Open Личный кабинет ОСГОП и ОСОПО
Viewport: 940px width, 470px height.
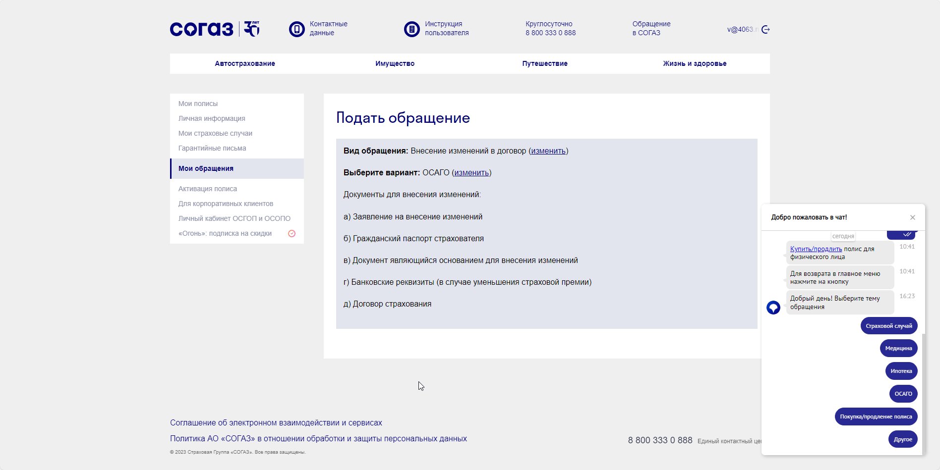235,218
